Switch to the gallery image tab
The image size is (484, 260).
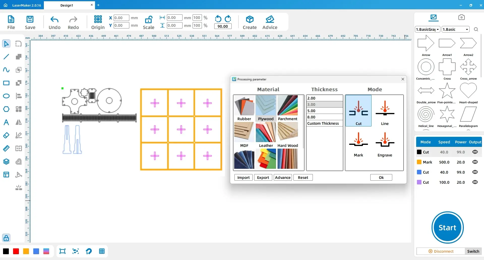(434, 17)
